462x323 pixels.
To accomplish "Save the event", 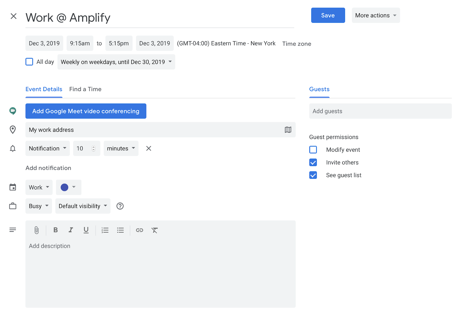I will [x=328, y=15].
